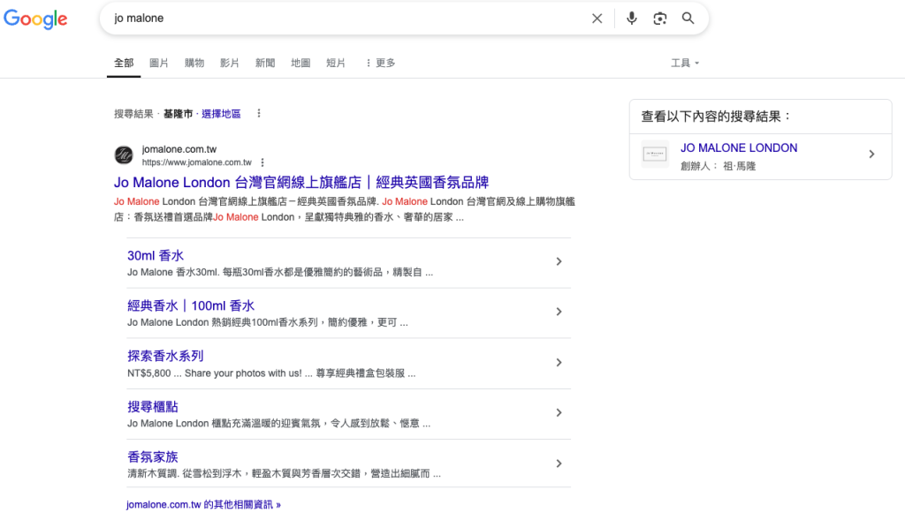Viewport: 905px width, 520px height.
Task: Click the 選擇地區 link
Action: point(221,114)
